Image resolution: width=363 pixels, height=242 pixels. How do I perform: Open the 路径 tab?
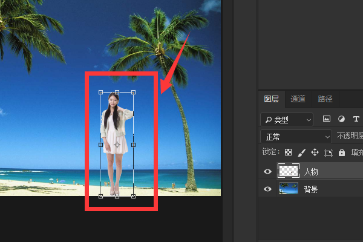tap(325, 99)
